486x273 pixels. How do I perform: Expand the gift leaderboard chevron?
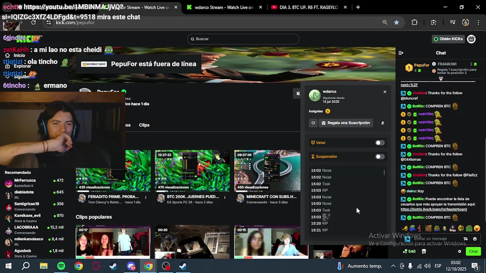pyautogui.click(x=441, y=79)
